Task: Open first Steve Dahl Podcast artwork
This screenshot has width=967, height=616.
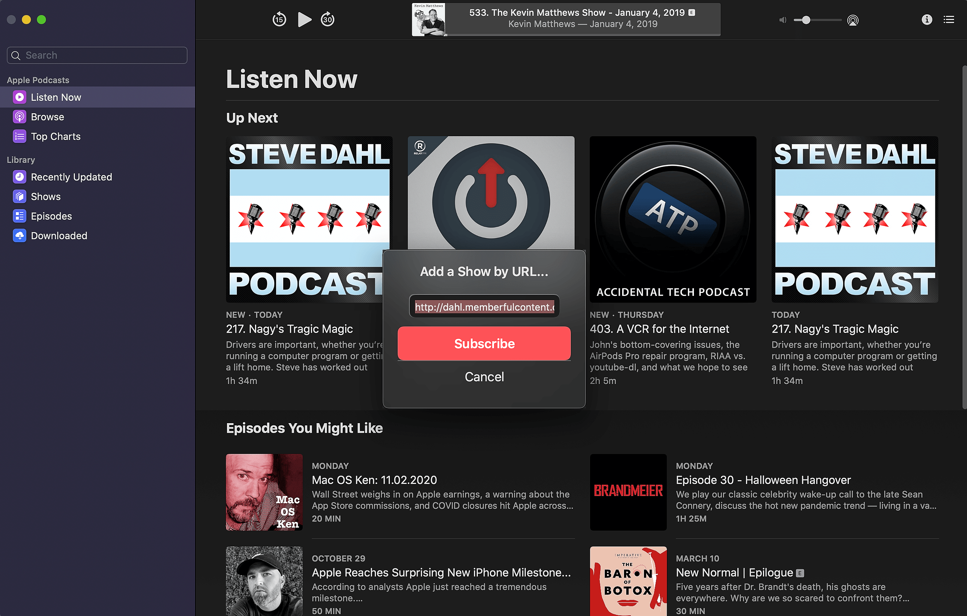Action: click(304, 219)
